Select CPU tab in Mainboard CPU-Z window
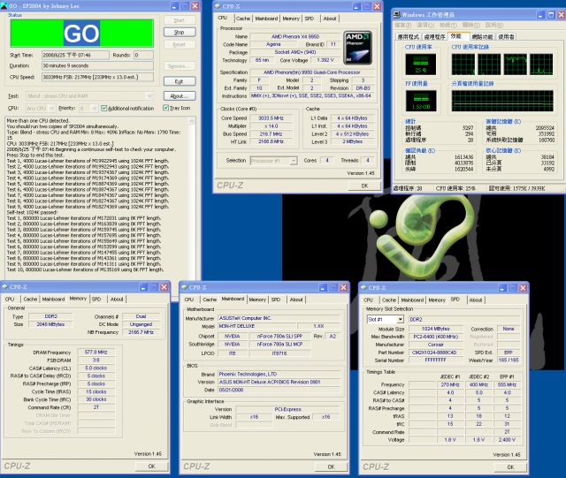The height and width of the screenshot is (478, 566). click(x=188, y=300)
